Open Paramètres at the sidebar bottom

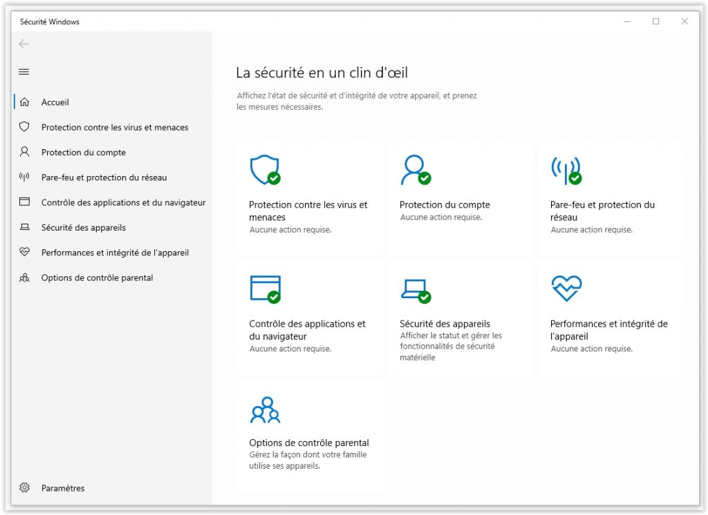(x=112, y=488)
